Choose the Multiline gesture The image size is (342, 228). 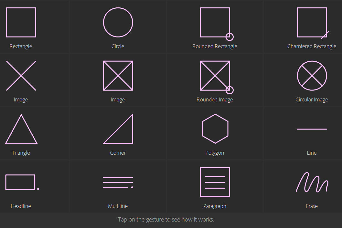(x=118, y=182)
